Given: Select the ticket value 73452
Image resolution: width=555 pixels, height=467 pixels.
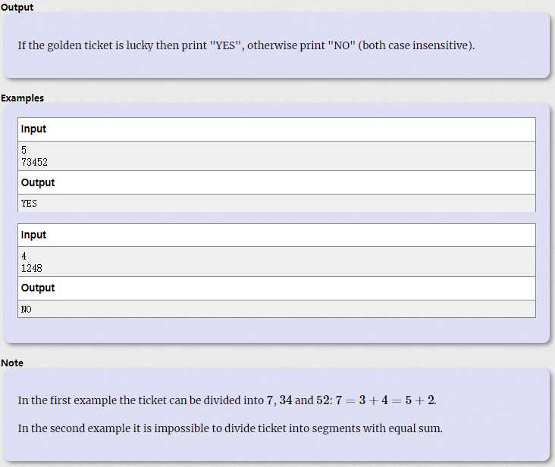Looking at the screenshot, I should [35, 162].
